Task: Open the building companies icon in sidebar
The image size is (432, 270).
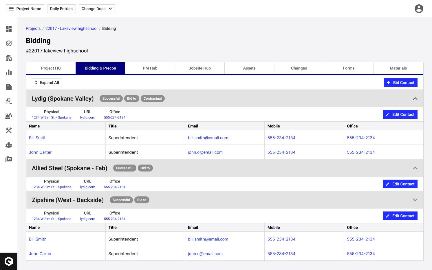Action: tap(9, 58)
